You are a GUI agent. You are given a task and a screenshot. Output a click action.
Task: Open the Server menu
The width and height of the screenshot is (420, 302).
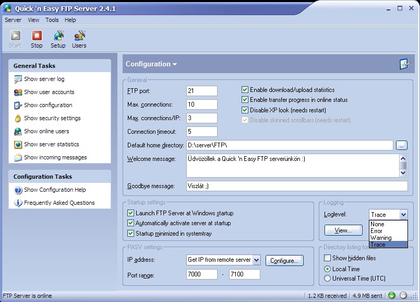[13, 20]
